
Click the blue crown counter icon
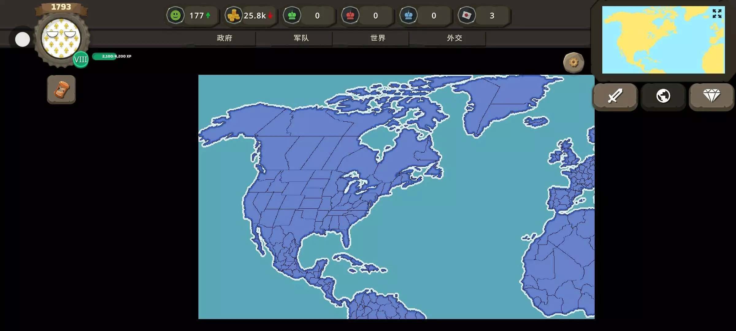point(408,15)
